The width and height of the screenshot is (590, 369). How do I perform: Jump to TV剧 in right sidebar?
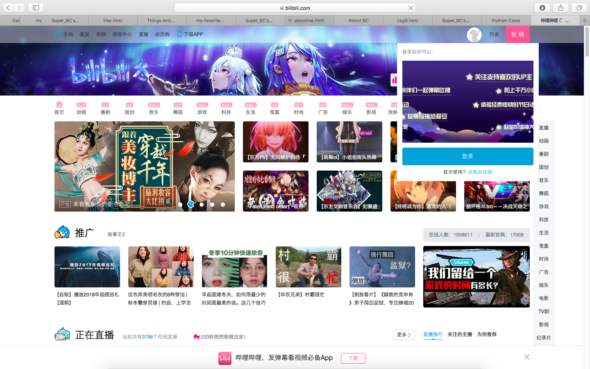[544, 312]
